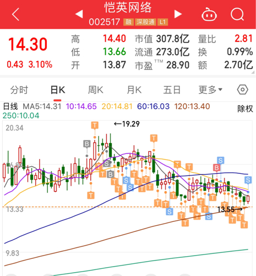This screenshot has height=276, width=256.
Task: Tap the back arrow icon
Action: (15, 14)
